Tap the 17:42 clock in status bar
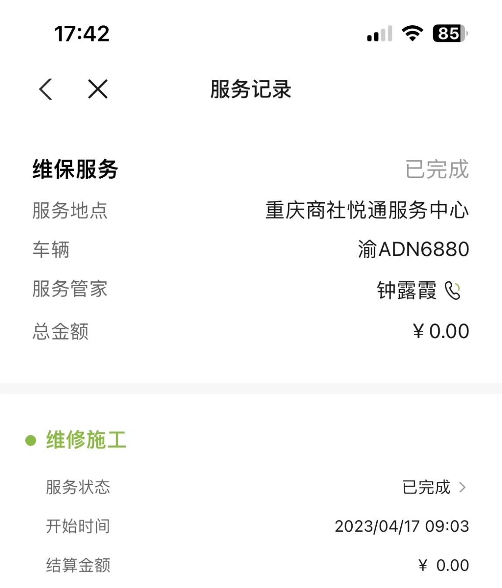 coord(82,34)
